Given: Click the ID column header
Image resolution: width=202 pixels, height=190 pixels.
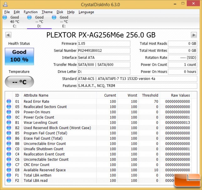Looking at the screenshot, I should 17,95.
